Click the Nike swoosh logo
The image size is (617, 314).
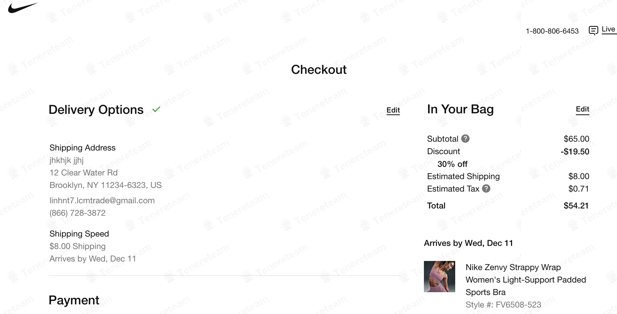22,8
